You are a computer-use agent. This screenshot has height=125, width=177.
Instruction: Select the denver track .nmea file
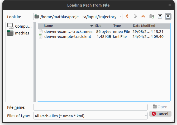(68, 31)
